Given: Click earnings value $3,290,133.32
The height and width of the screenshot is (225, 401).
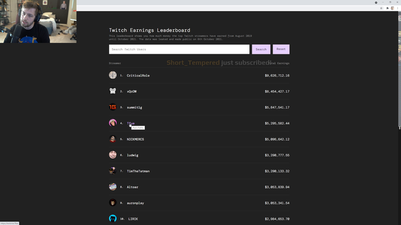Looking at the screenshot, I should [x=277, y=171].
